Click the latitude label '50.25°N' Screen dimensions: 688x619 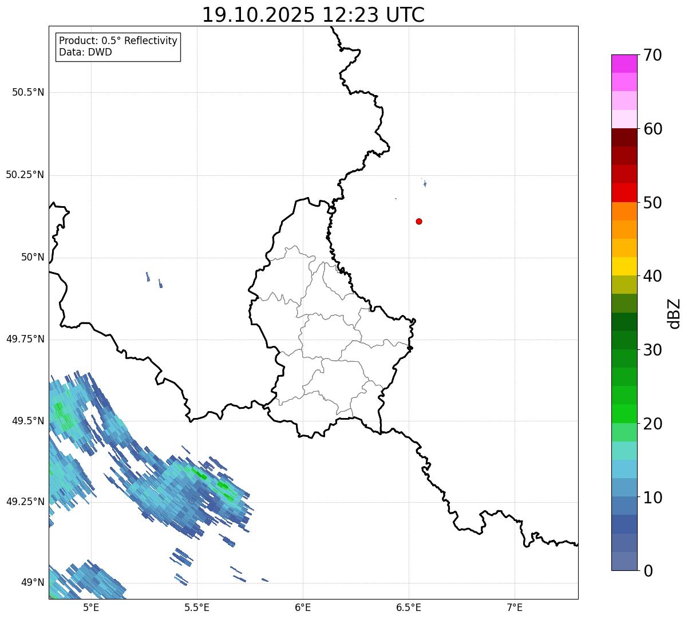25,175
